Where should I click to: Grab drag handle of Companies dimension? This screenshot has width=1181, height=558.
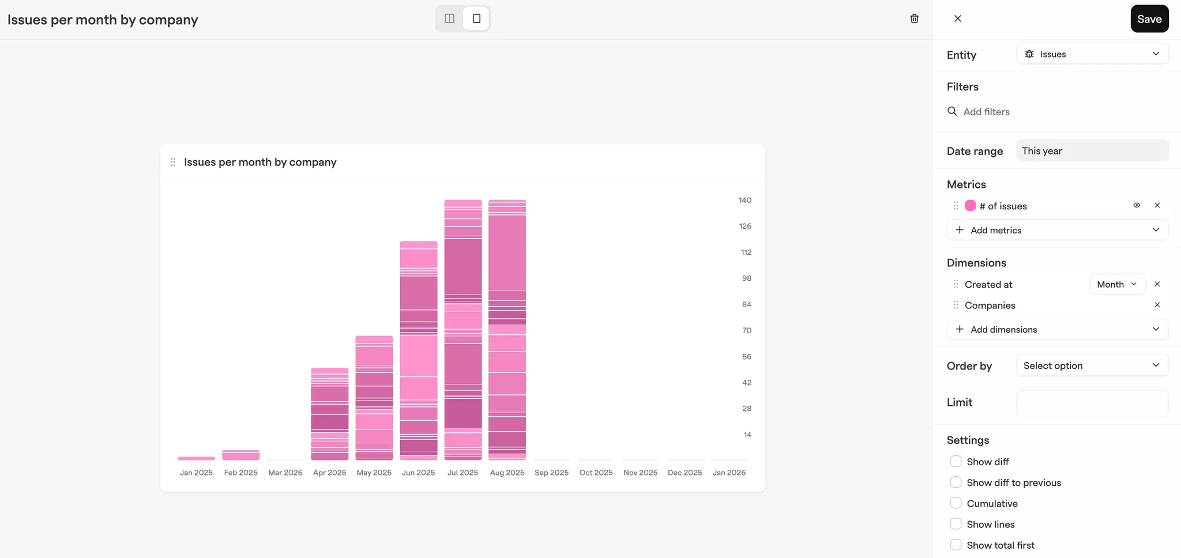click(956, 305)
